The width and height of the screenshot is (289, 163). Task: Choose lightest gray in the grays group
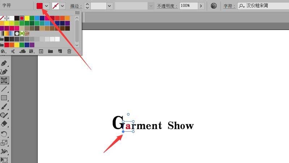coord(57,39)
